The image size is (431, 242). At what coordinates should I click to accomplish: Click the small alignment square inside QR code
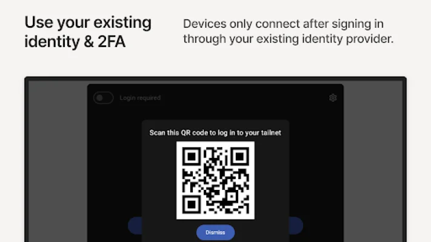coord(232,197)
